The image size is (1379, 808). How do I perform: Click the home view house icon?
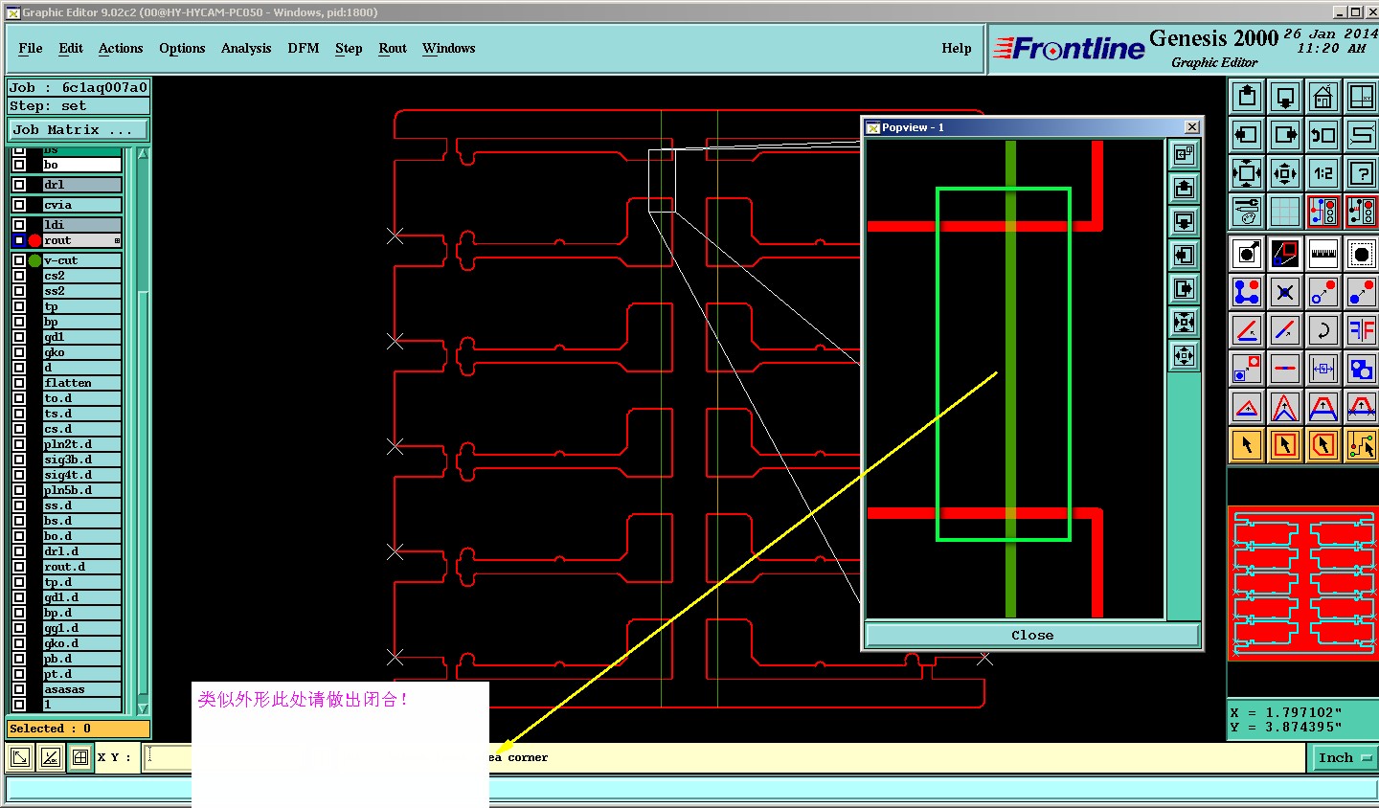coord(1323,97)
